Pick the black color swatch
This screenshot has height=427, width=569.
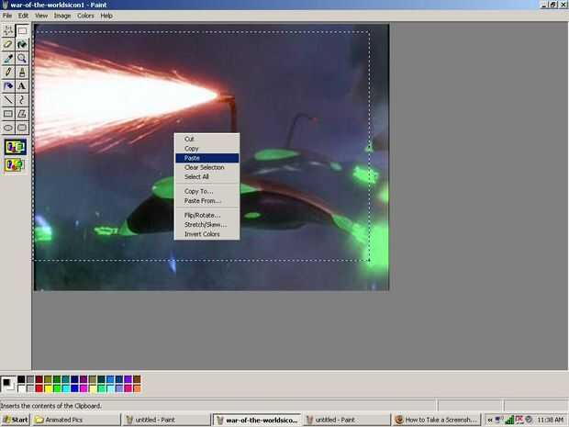[21, 380]
